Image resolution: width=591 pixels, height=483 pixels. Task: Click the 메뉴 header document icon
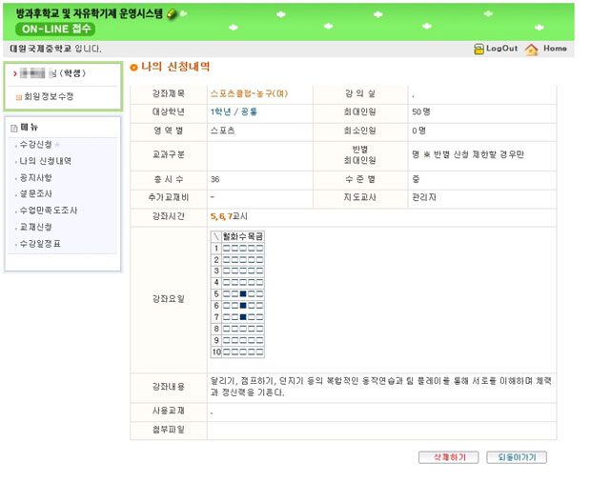(13, 128)
